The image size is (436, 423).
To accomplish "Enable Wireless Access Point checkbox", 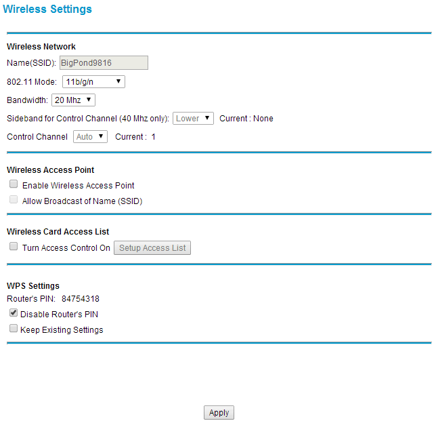I will [14, 184].
